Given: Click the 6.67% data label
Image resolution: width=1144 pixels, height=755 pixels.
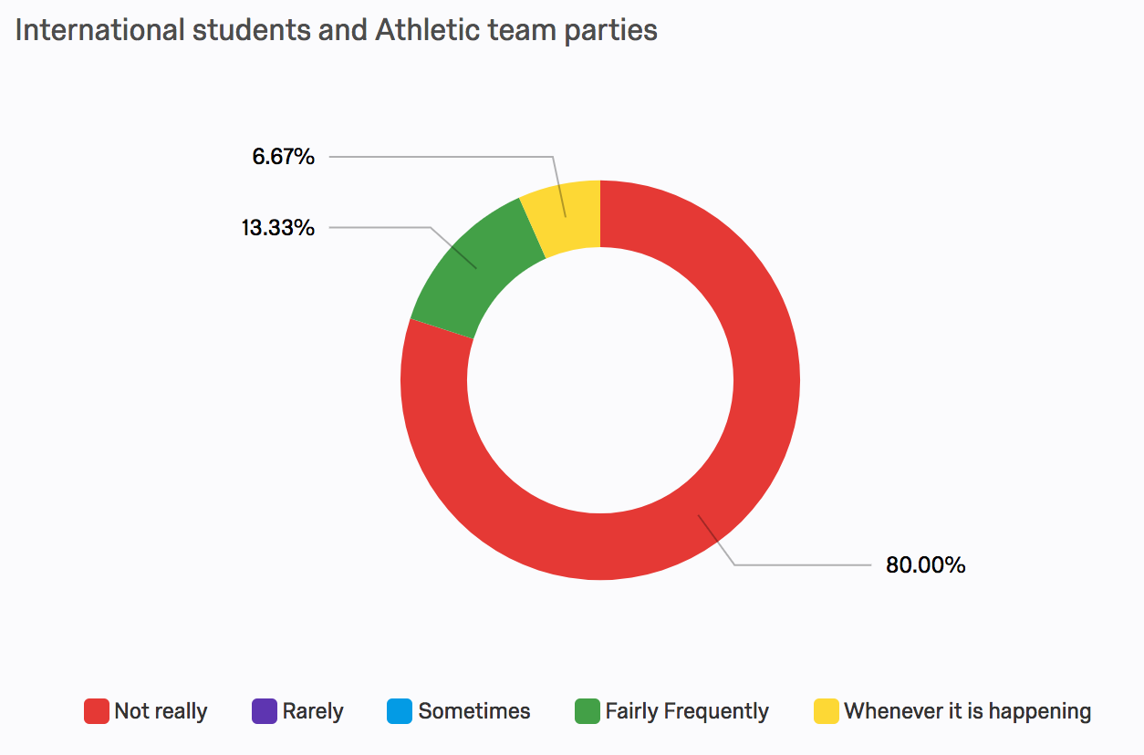Looking at the screenshot, I should pos(284,157).
